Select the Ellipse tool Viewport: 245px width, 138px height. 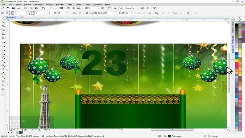click(x=3, y=46)
